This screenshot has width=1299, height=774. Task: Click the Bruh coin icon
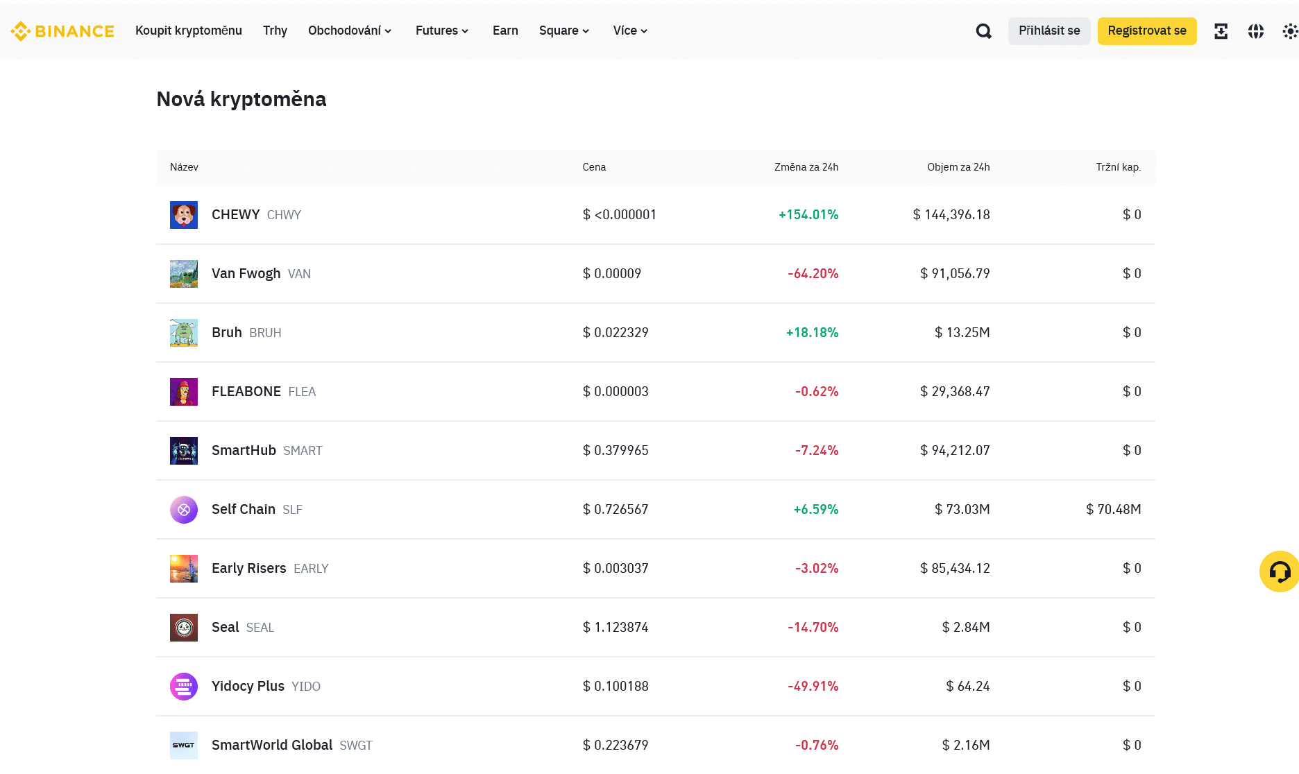tap(184, 333)
